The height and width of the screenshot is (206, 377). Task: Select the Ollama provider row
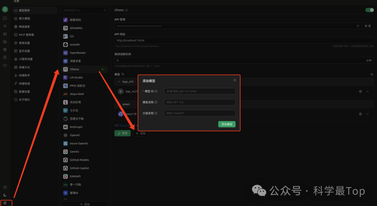coord(84,69)
